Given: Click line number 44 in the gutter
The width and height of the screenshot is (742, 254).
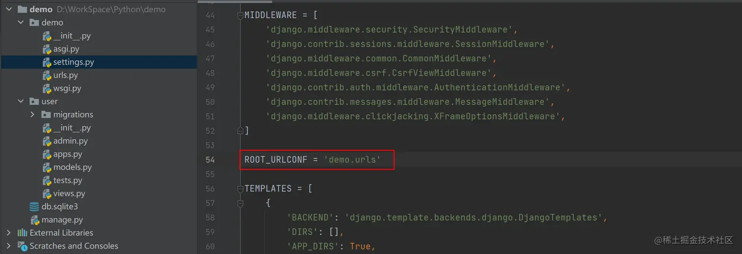Looking at the screenshot, I should coord(210,15).
